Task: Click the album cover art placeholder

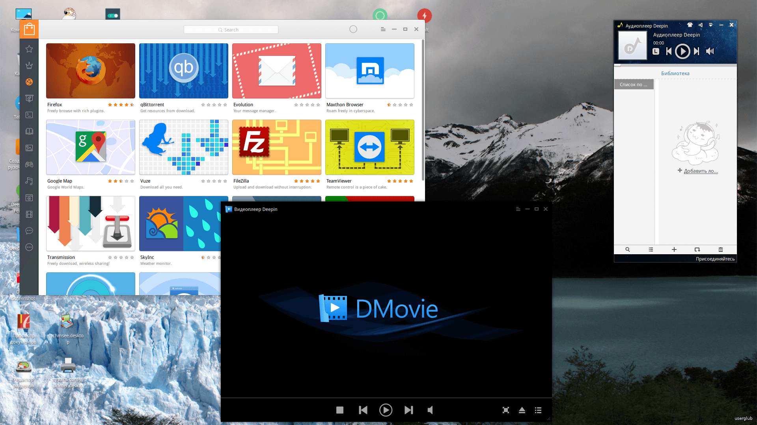Action: pos(632,46)
